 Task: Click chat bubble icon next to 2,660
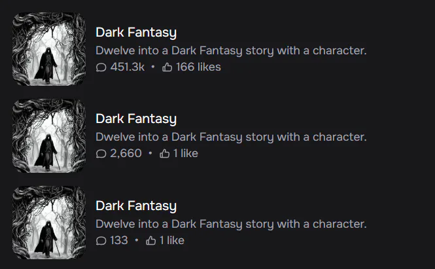[x=101, y=154]
